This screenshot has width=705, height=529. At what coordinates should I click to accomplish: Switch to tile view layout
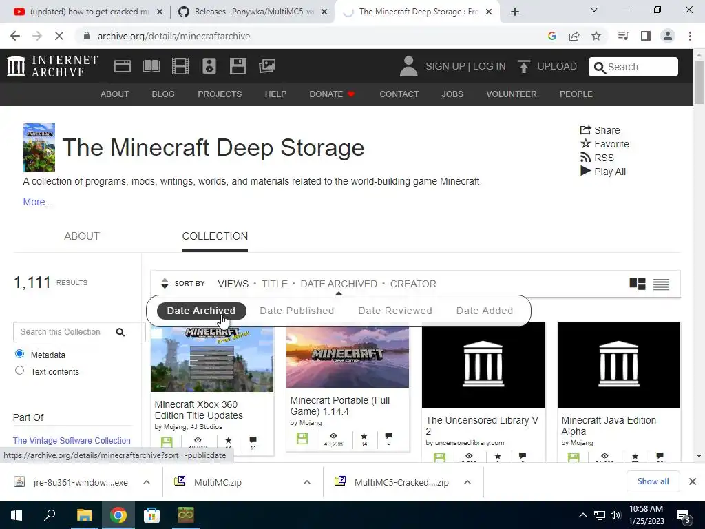point(638,284)
